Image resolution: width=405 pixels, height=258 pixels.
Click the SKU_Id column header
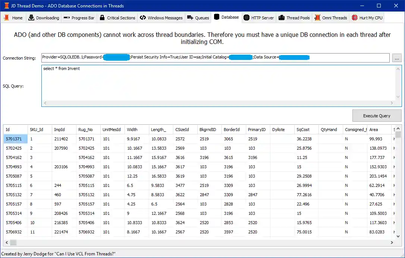[x=40, y=129]
